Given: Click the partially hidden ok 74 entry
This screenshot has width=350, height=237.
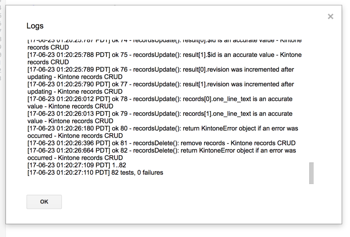Looking at the screenshot, I should pyautogui.click(x=164, y=45).
